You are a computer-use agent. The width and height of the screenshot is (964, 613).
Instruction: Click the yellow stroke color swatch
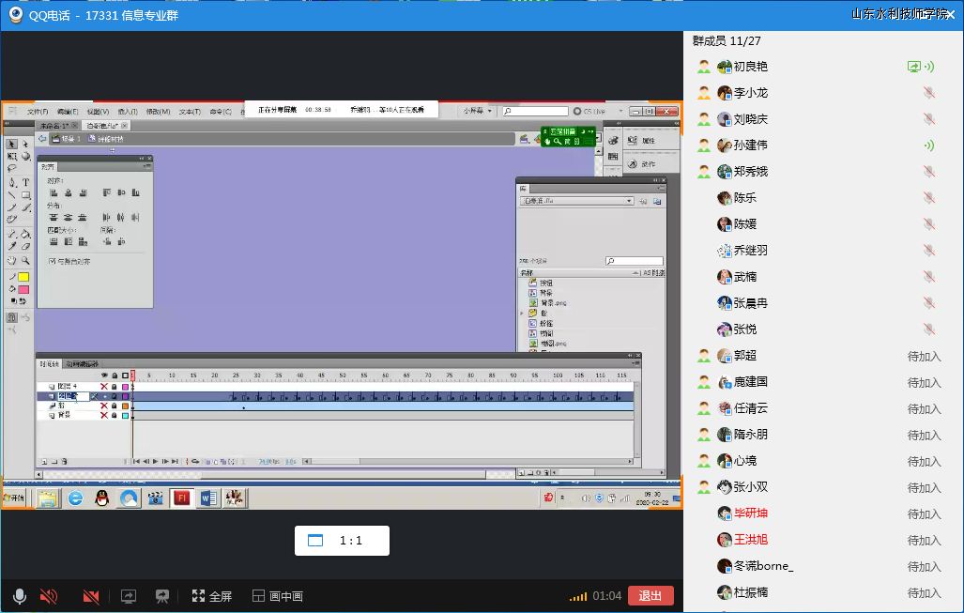pos(23,277)
